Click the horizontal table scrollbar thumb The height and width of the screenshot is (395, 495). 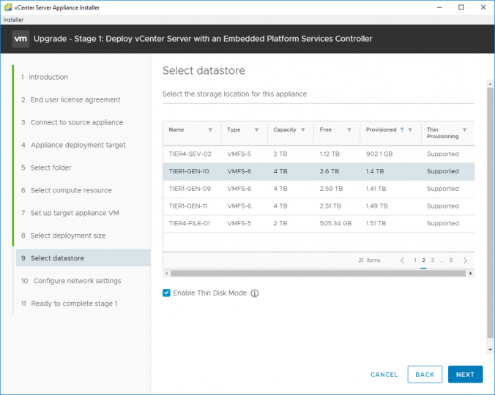(x=319, y=274)
